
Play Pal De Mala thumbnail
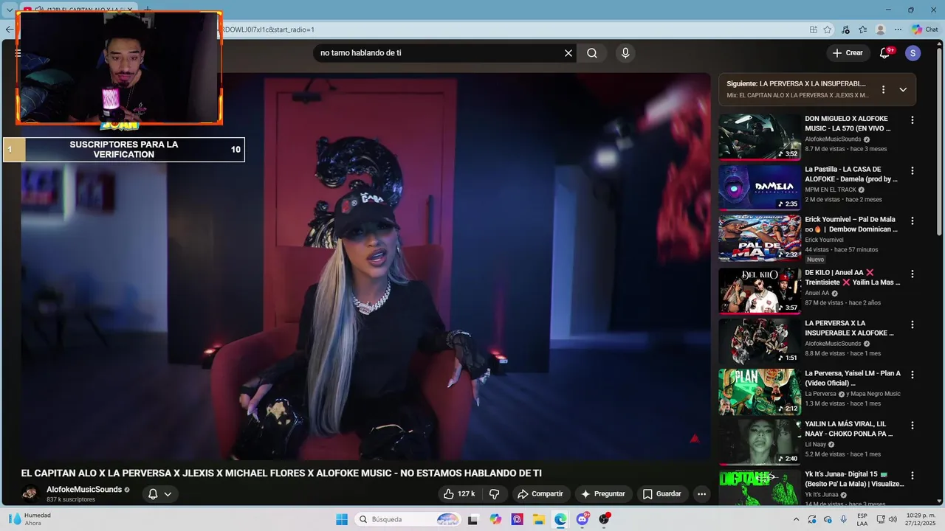[x=760, y=238]
